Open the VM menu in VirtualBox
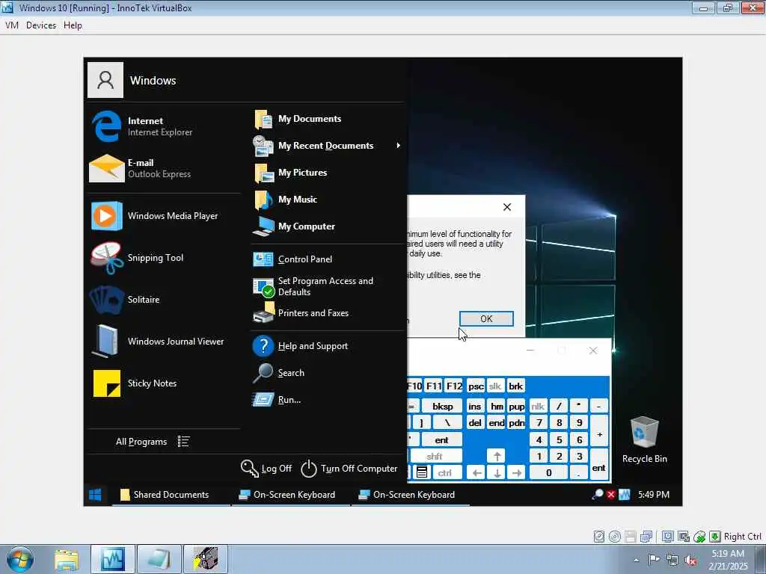 (x=12, y=25)
